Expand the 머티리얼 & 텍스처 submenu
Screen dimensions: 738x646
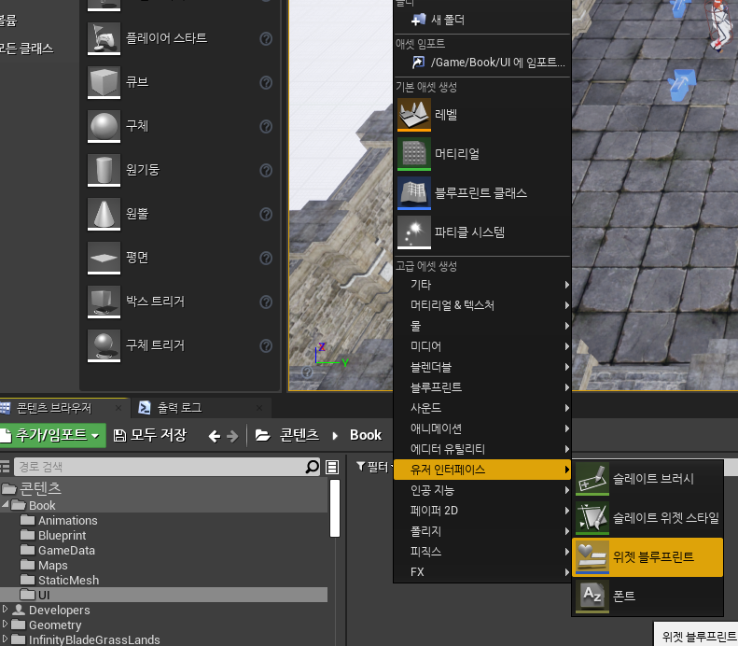[482, 305]
